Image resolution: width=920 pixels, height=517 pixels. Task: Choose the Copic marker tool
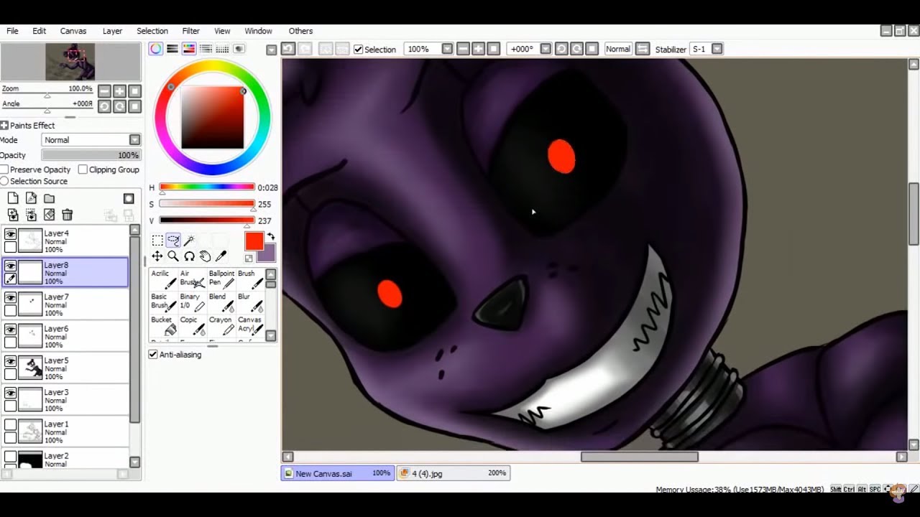(x=193, y=325)
